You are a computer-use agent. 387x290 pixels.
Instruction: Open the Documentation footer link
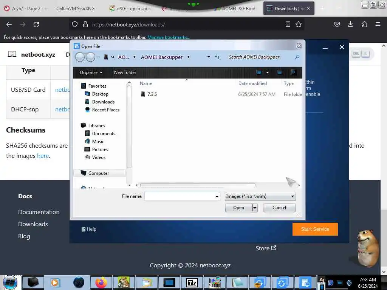(x=39, y=212)
